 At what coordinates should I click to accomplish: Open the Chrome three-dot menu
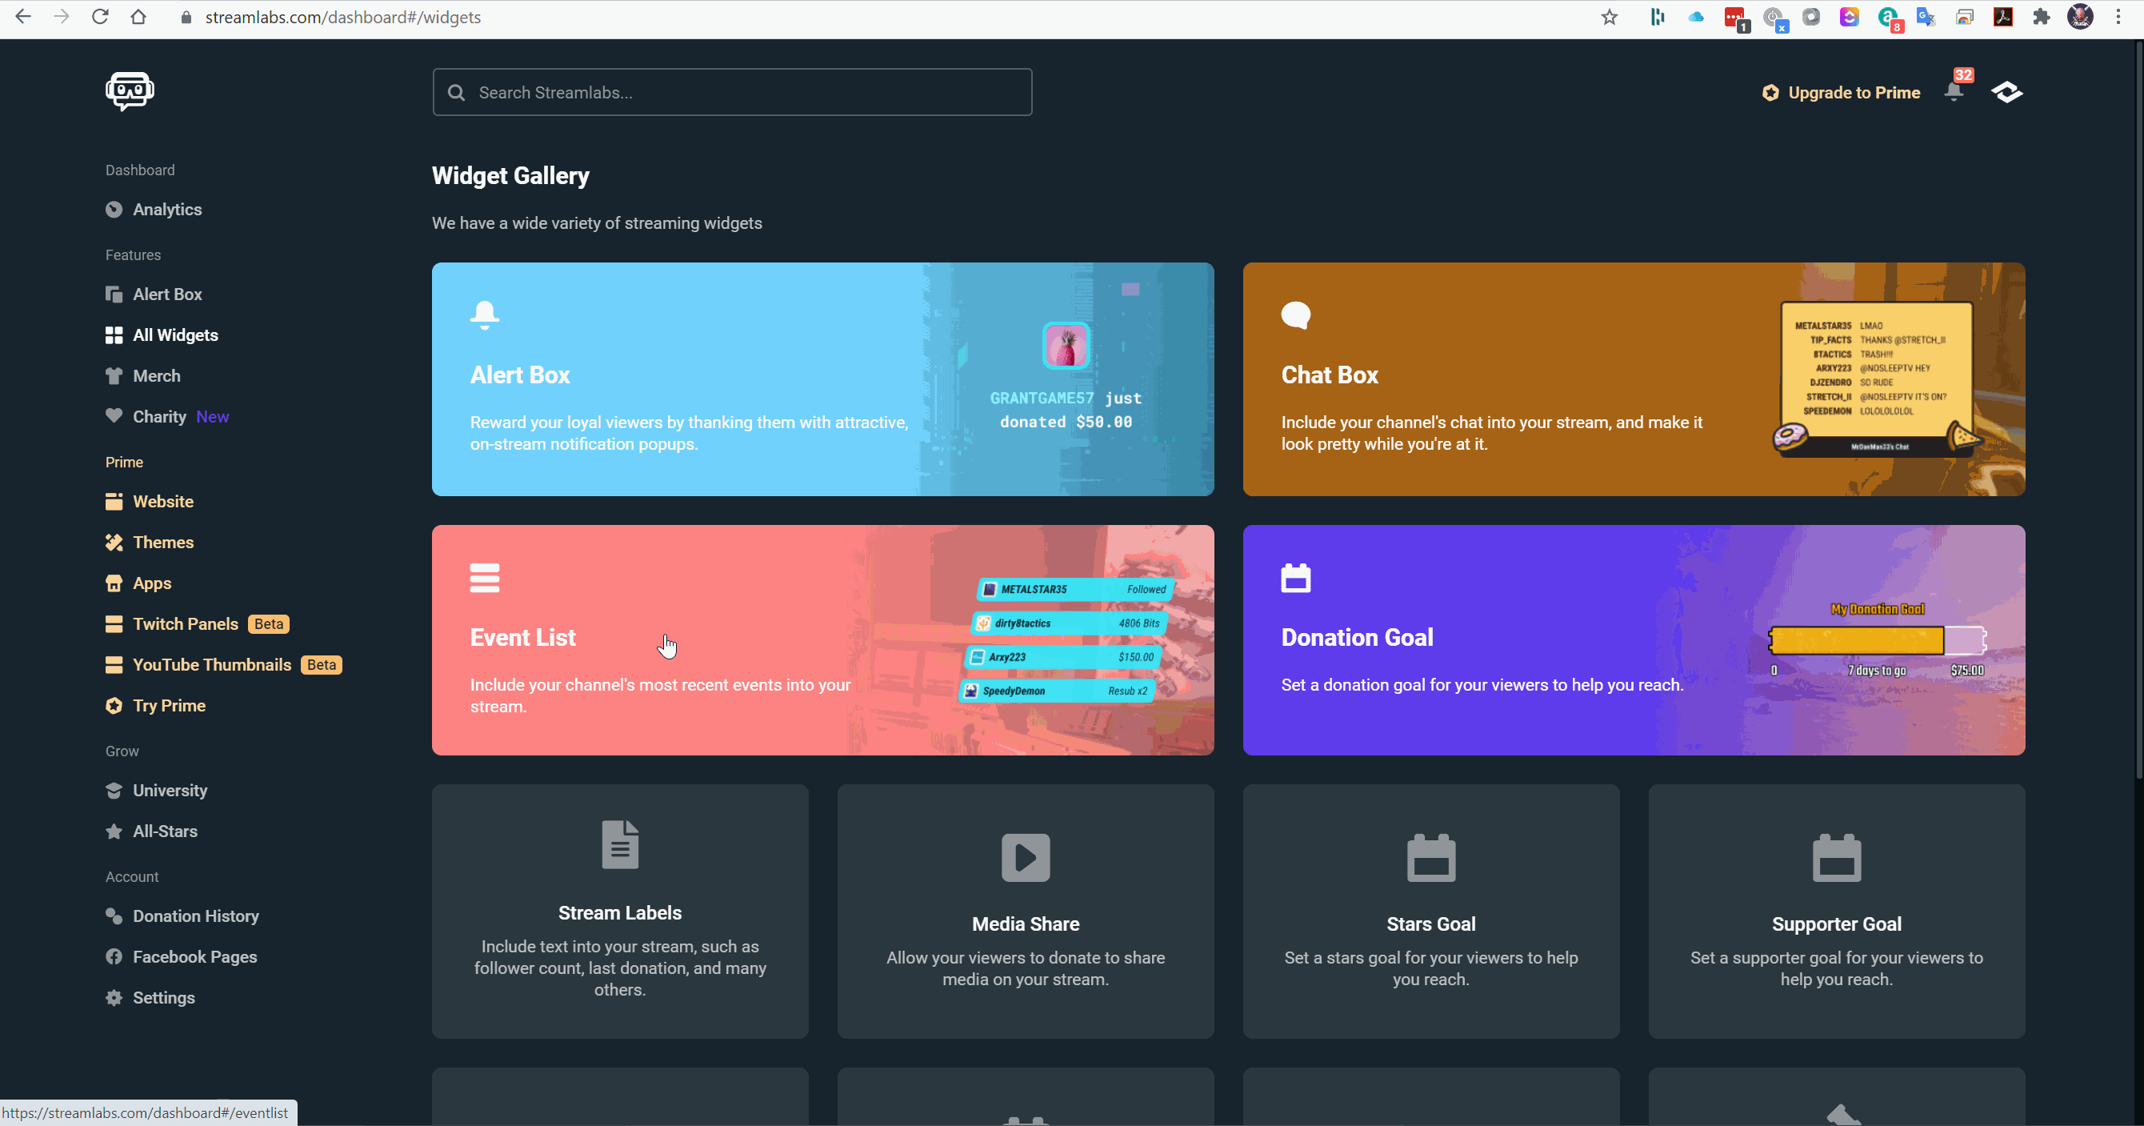coord(2118,17)
